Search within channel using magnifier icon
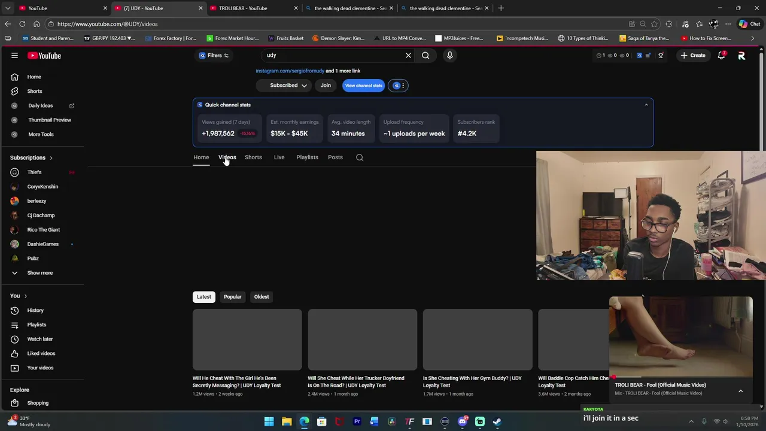This screenshot has height=431, width=766. coord(360,157)
